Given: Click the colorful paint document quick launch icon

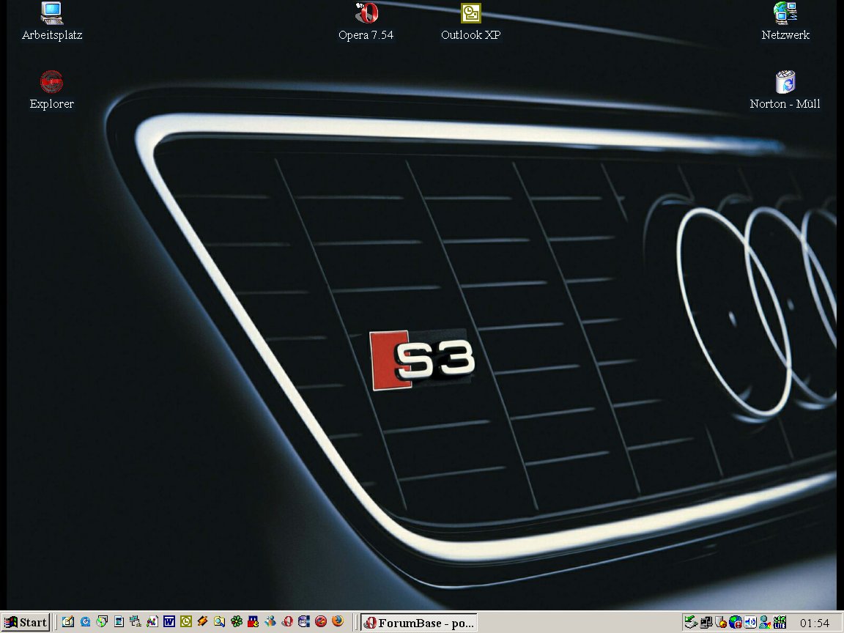Looking at the screenshot, I should point(152,622).
